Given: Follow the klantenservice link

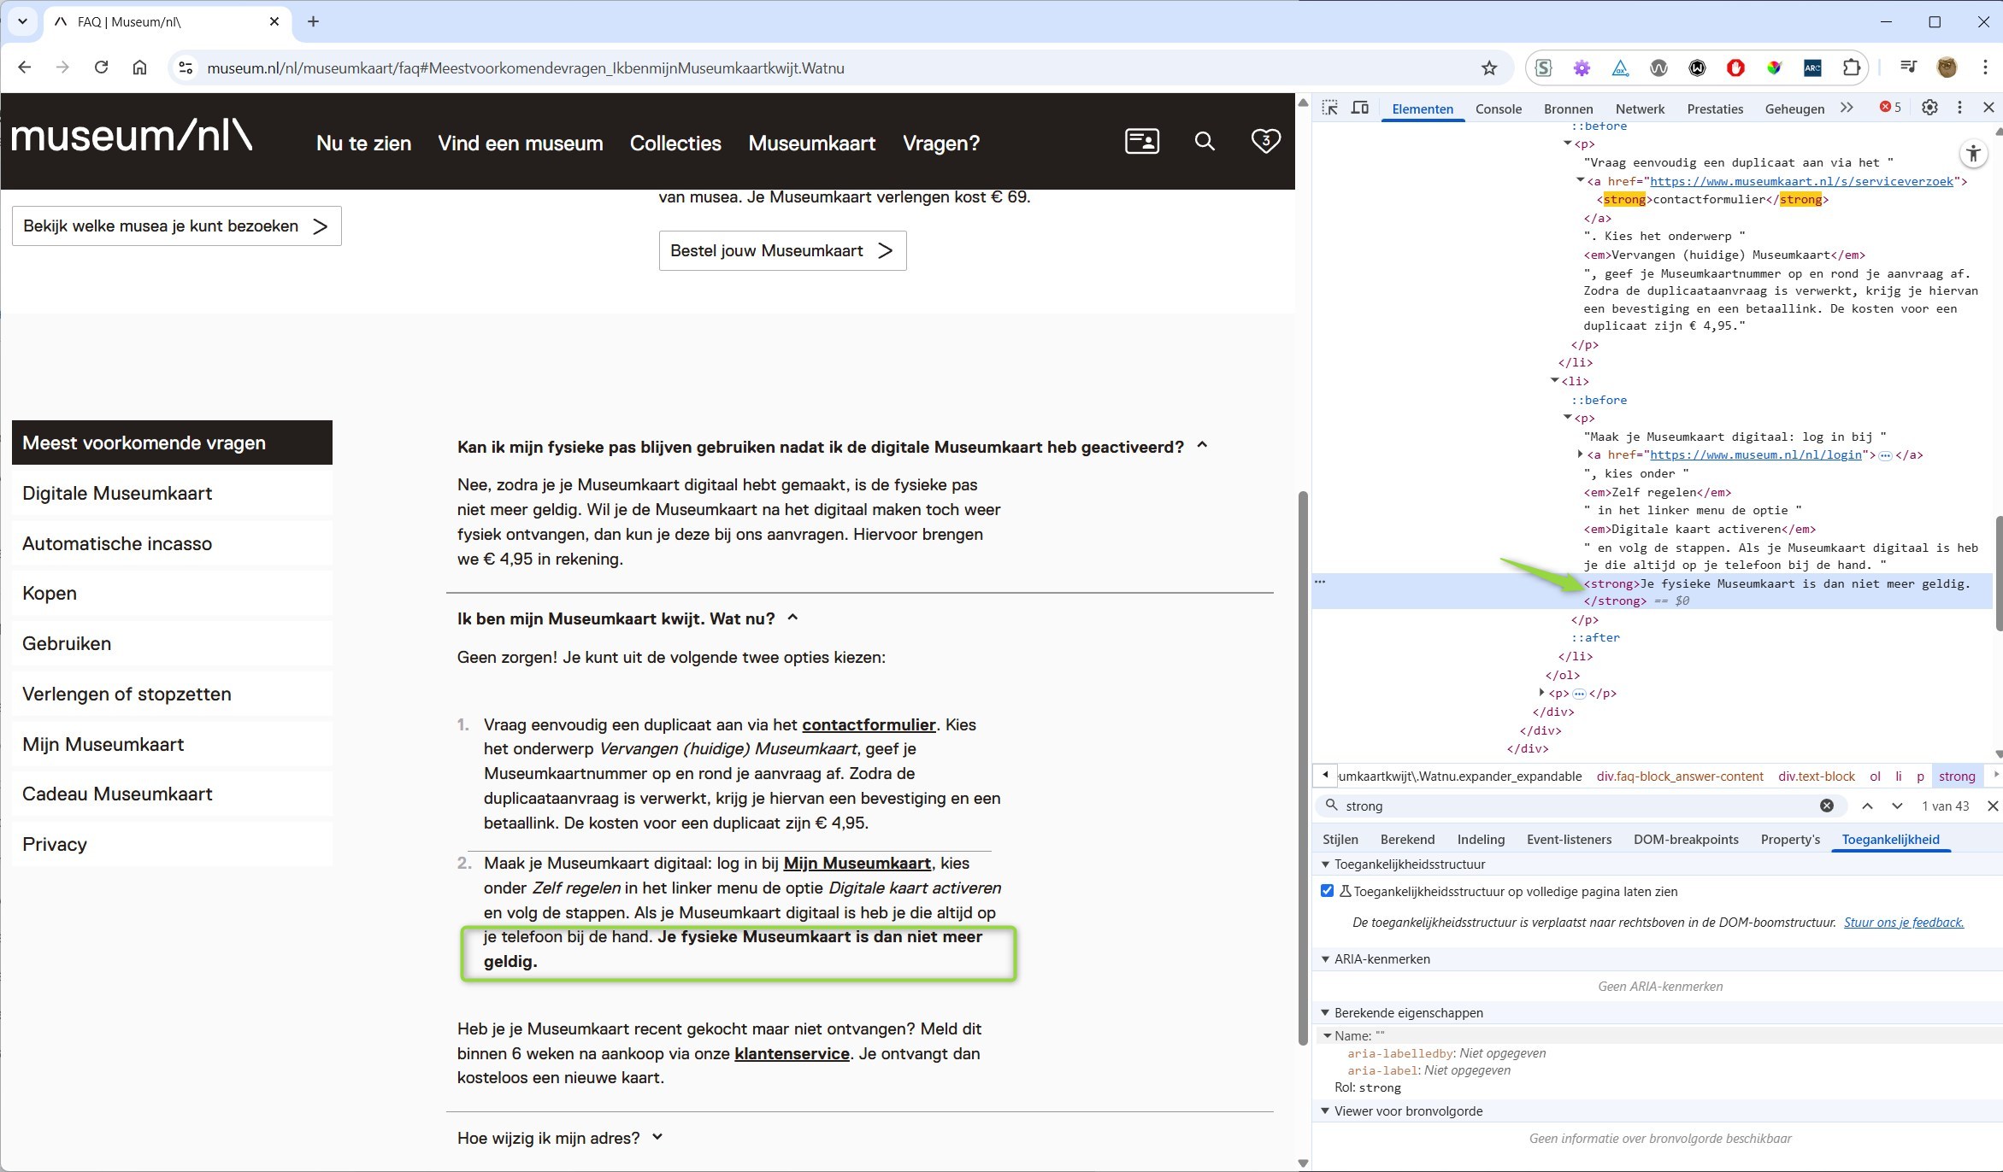Looking at the screenshot, I should click(x=792, y=1053).
